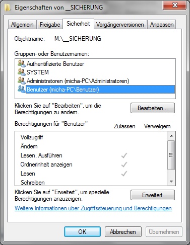Image resolution: width=190 pixels, height=245 pixels.
Task: Click the permissions list scroll up arrow
Action: pos(171,136)
